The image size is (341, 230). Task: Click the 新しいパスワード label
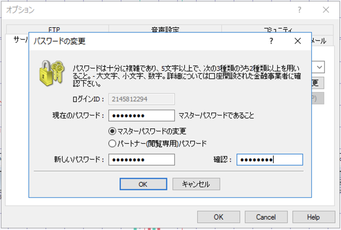click(x=79, y=160)
